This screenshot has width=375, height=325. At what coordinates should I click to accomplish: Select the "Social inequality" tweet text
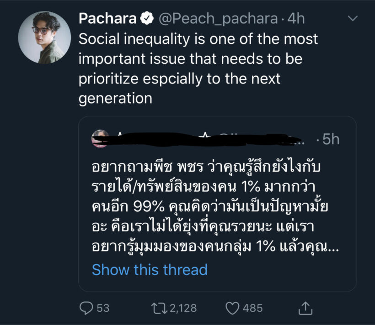point(198,69)
